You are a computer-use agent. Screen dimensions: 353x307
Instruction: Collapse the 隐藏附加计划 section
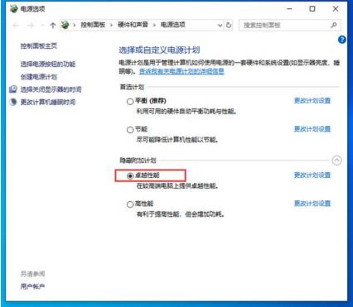[336, 161]
